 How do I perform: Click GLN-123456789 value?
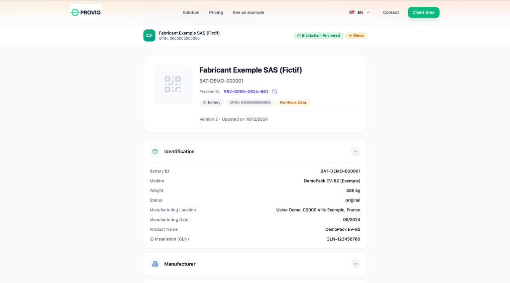[343, 239]
